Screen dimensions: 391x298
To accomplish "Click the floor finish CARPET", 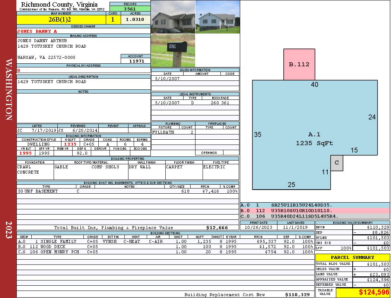I will [174, 167].
